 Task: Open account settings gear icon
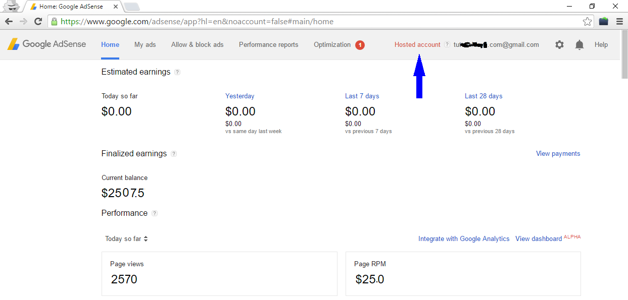point(559,44)
